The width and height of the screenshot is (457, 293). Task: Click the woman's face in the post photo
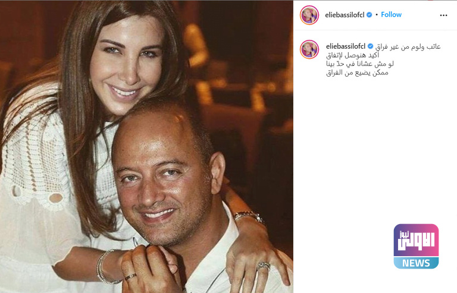(127, 65)
